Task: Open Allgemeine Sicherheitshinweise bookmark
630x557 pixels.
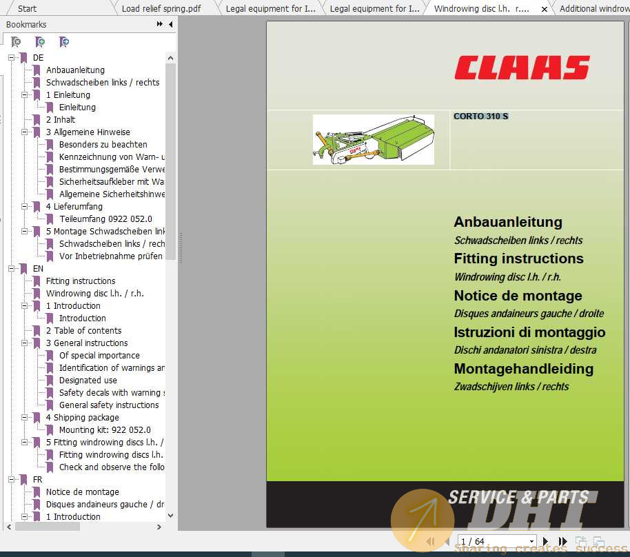Action: 112,194
